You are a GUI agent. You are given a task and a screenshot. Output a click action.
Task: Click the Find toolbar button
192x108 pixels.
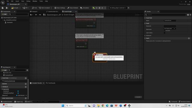coord(34,8)
